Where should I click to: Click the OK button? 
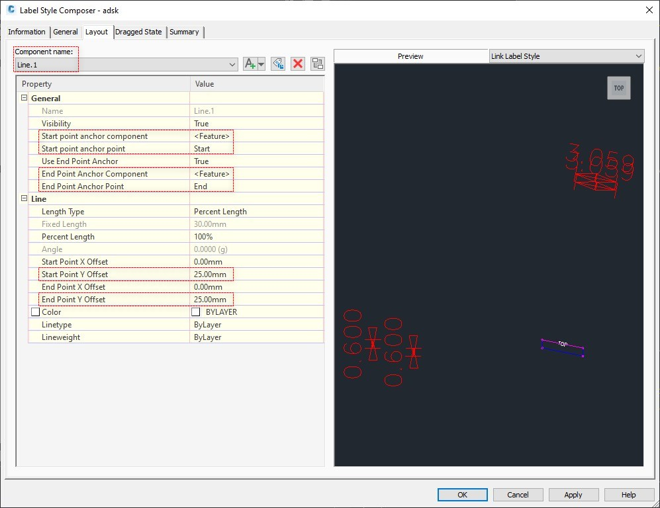(462, 495)
